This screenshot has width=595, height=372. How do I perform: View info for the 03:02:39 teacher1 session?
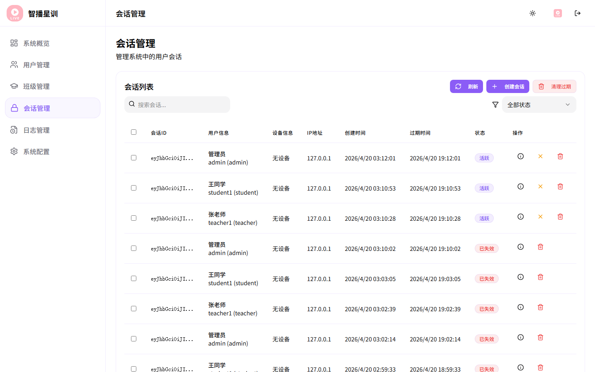[521, 307]
